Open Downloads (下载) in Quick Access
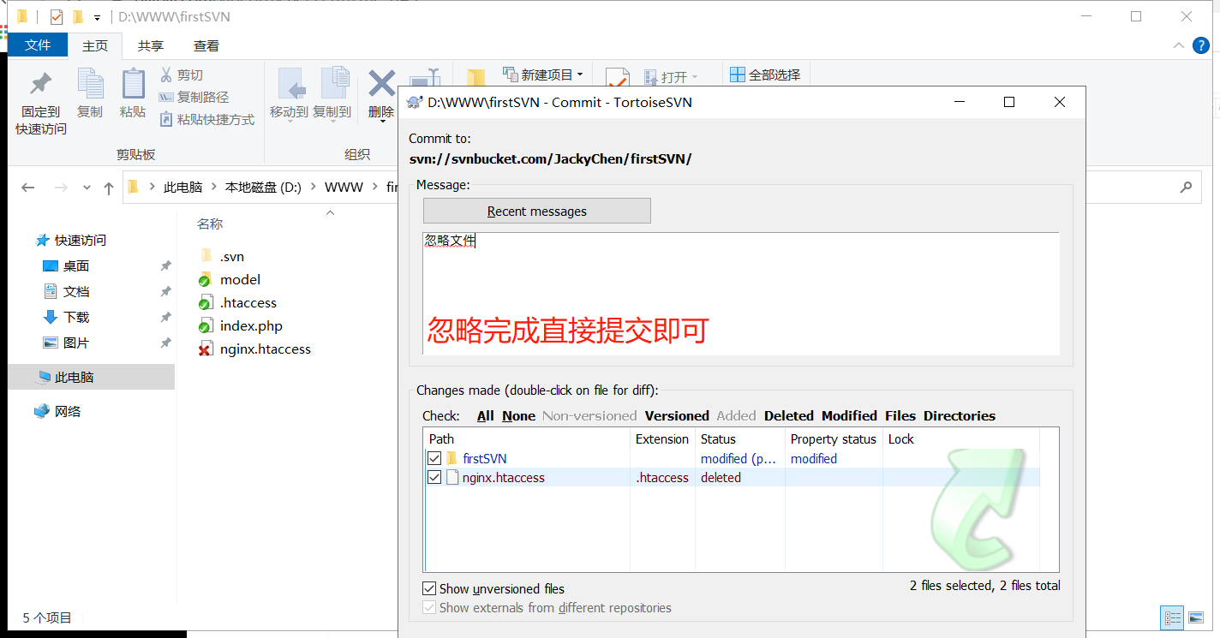The width and height of the screenshot is (1220, 638). pos(67,318)
